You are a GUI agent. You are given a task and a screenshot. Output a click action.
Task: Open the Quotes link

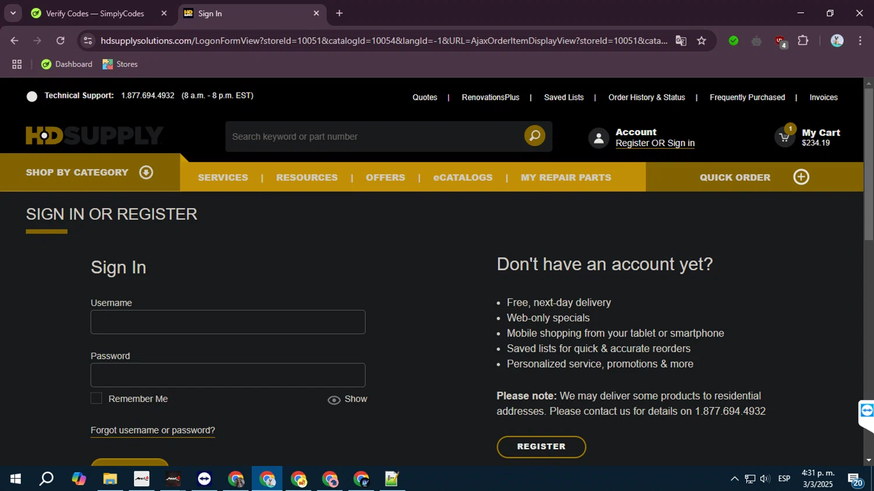pos(425,97)
